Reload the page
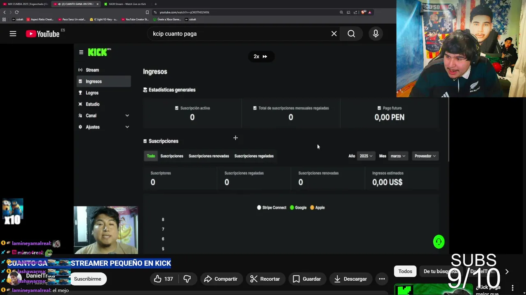The width and height of the screenshot is (526, 295). pyautogui.click(x=17, y=12)
